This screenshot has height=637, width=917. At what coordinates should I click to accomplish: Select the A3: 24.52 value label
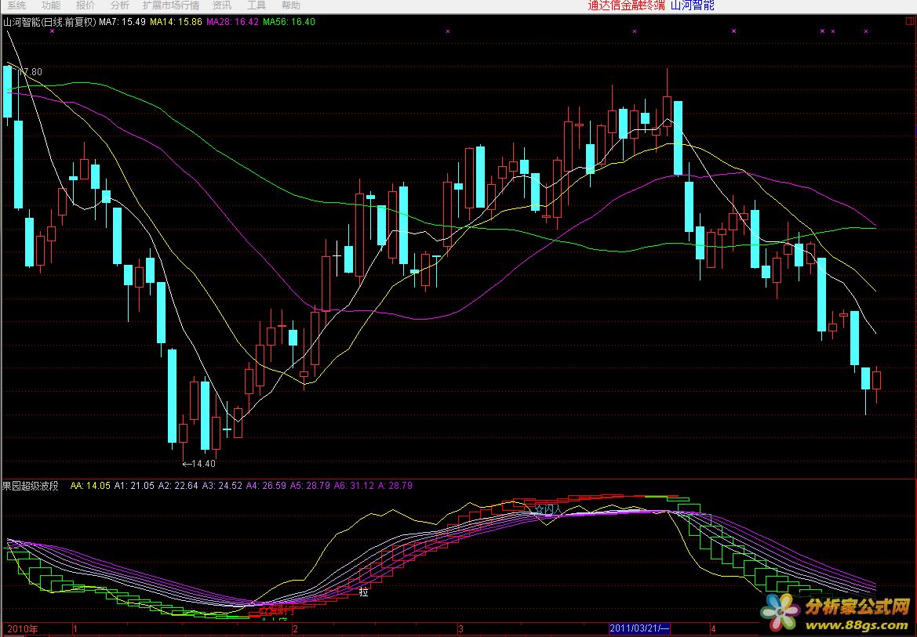coord(222,486)
